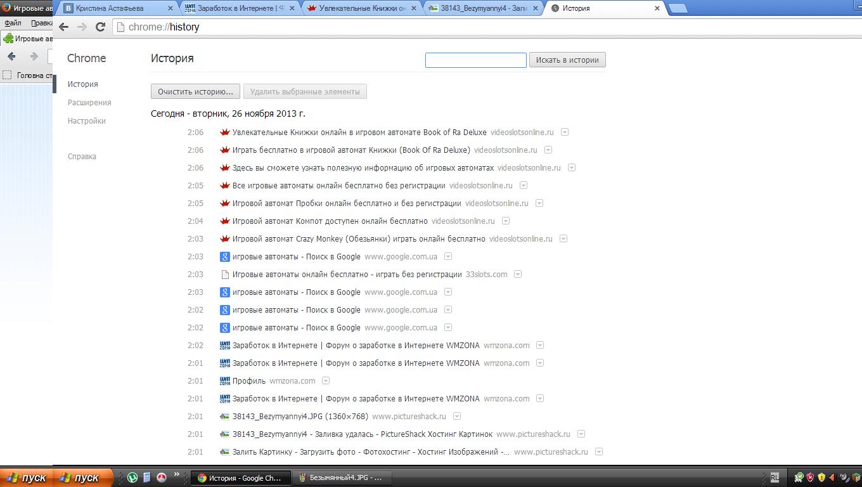Click the uTorrent icon in quick launch
Viewport: 862px width, 487px height.
click(x=132, y=477)
